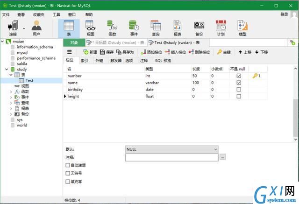The image size is (299, 204).
Task: Open the 事件 (Event) toolbar icon
Action: click(x=134, y=28)
